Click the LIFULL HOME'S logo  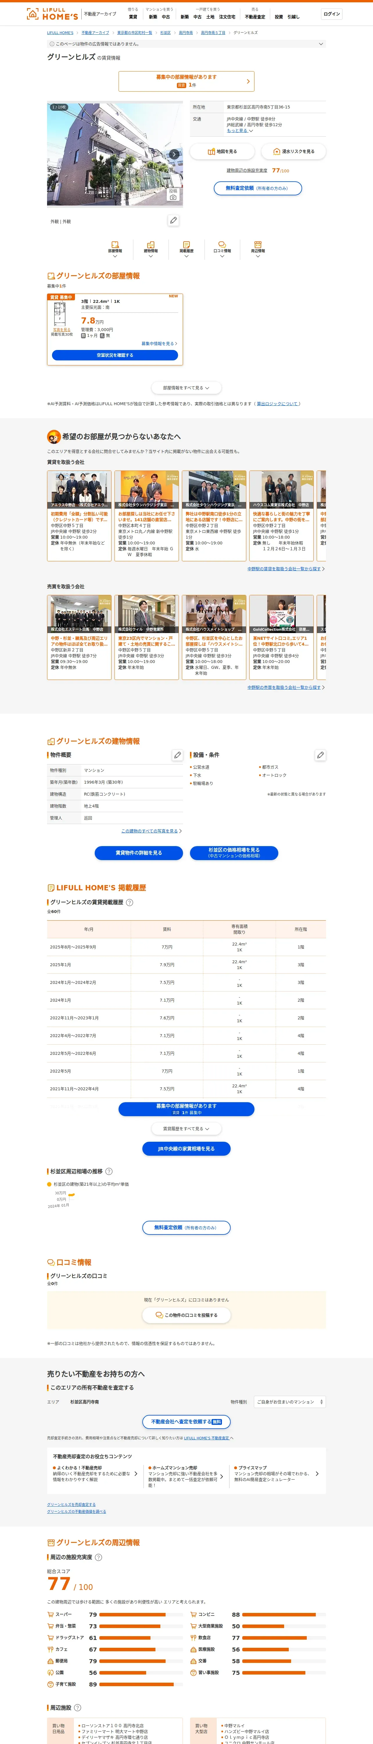point(51,14)
